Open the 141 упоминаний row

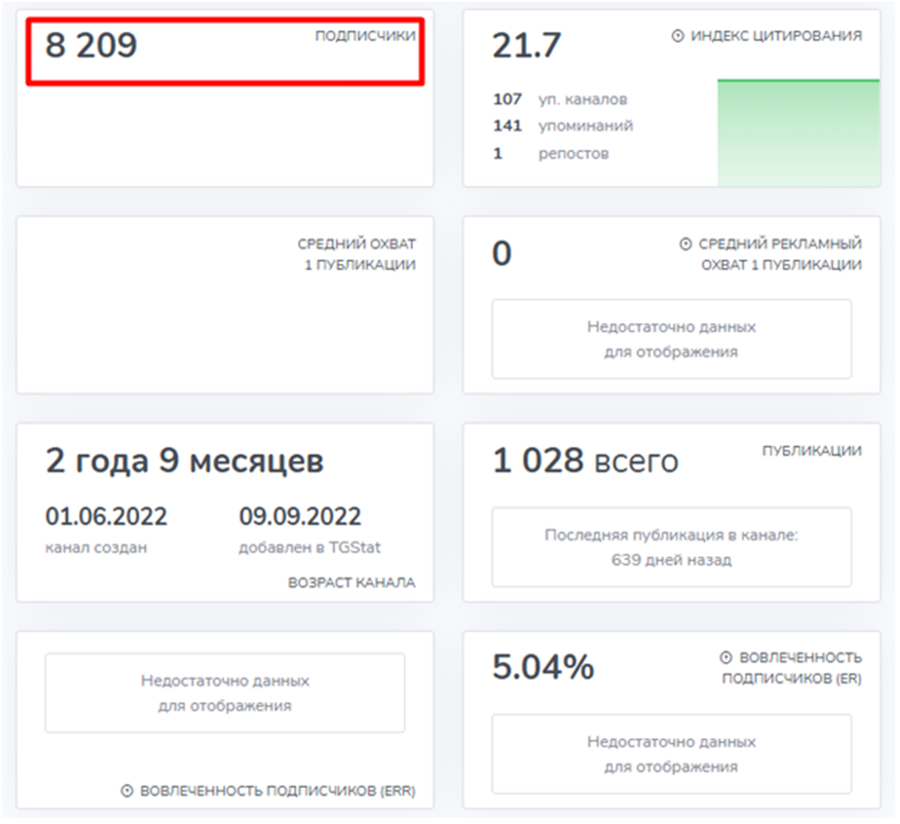[562, 125]
